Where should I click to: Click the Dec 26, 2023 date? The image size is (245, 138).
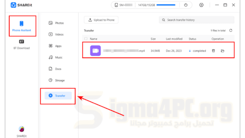[174, 51]
